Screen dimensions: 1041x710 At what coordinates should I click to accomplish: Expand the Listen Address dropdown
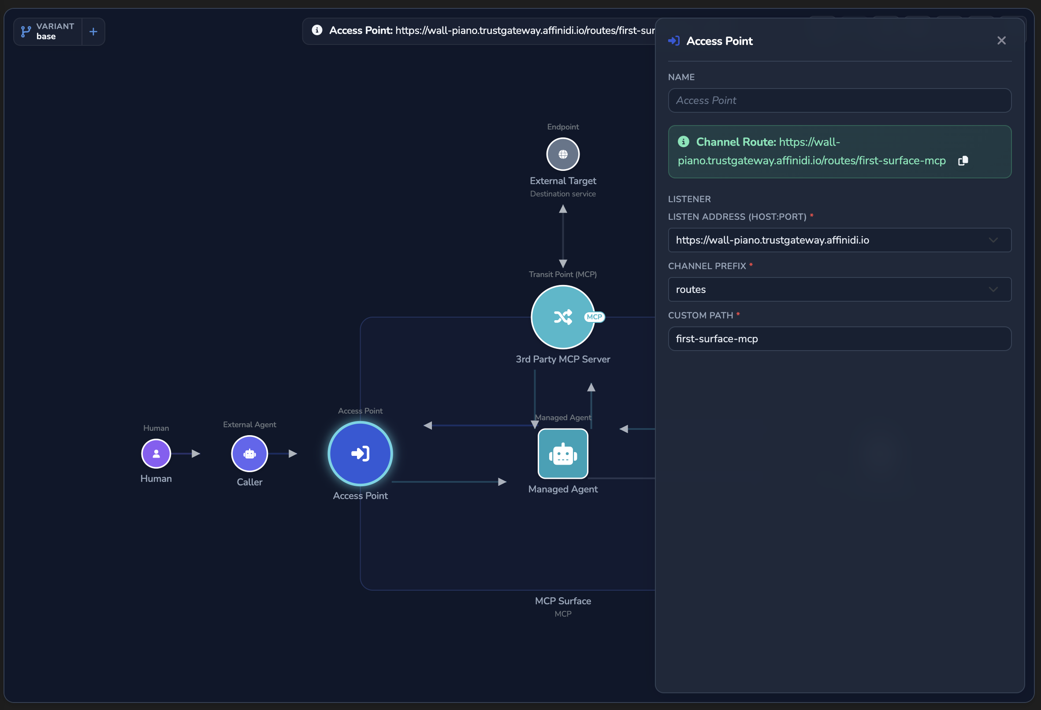pos(840,240)
